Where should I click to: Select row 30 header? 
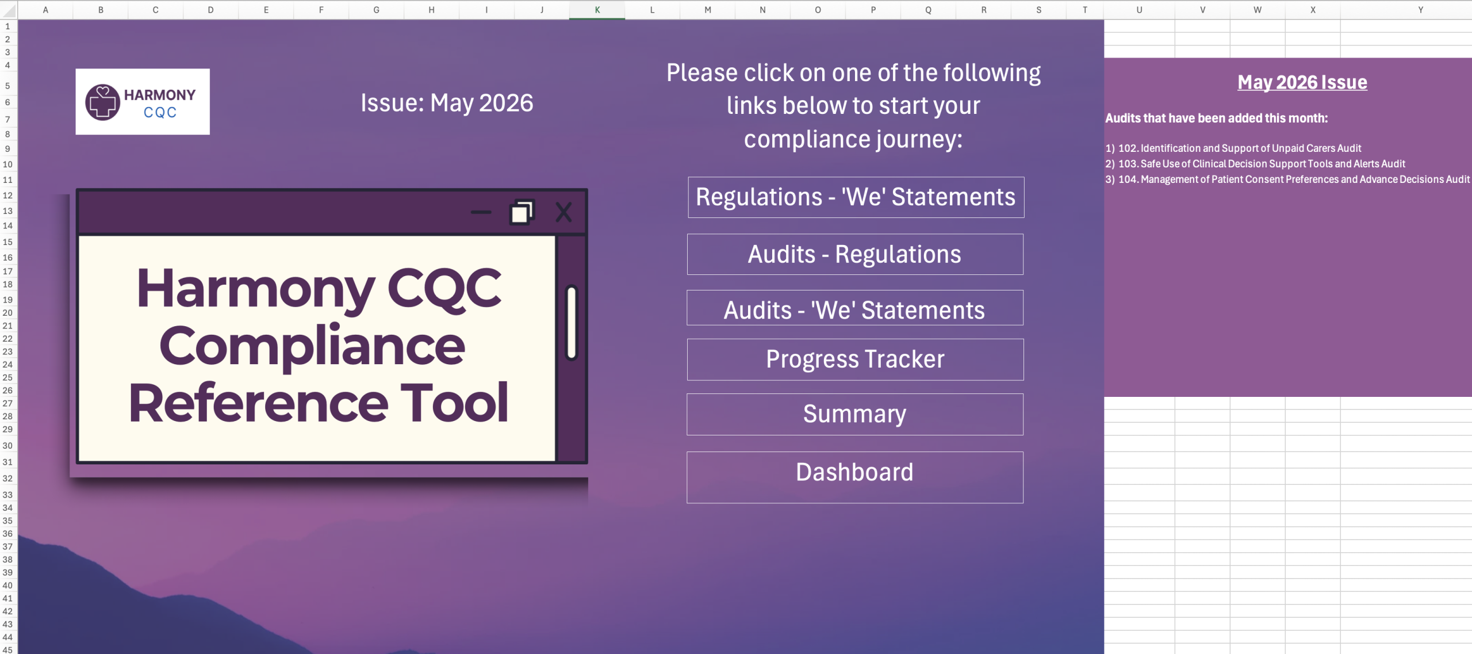8,445
